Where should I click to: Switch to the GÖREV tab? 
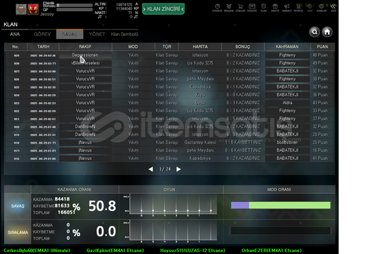[x=43, y=34]
